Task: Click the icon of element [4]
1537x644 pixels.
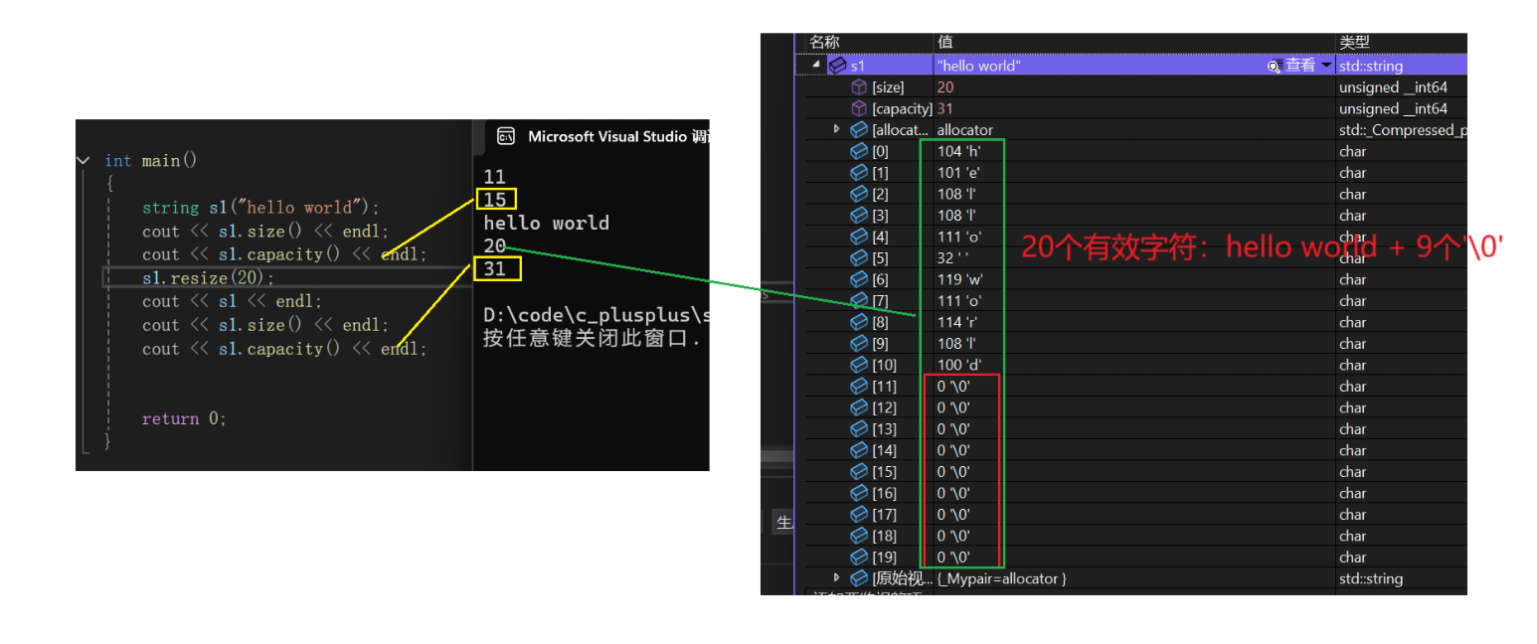Action: pos(859,237)
